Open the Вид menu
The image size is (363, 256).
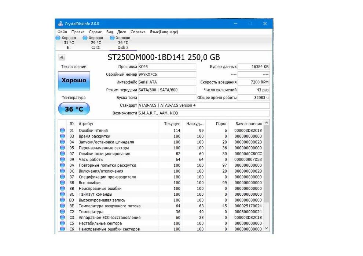tap(110, 32)
